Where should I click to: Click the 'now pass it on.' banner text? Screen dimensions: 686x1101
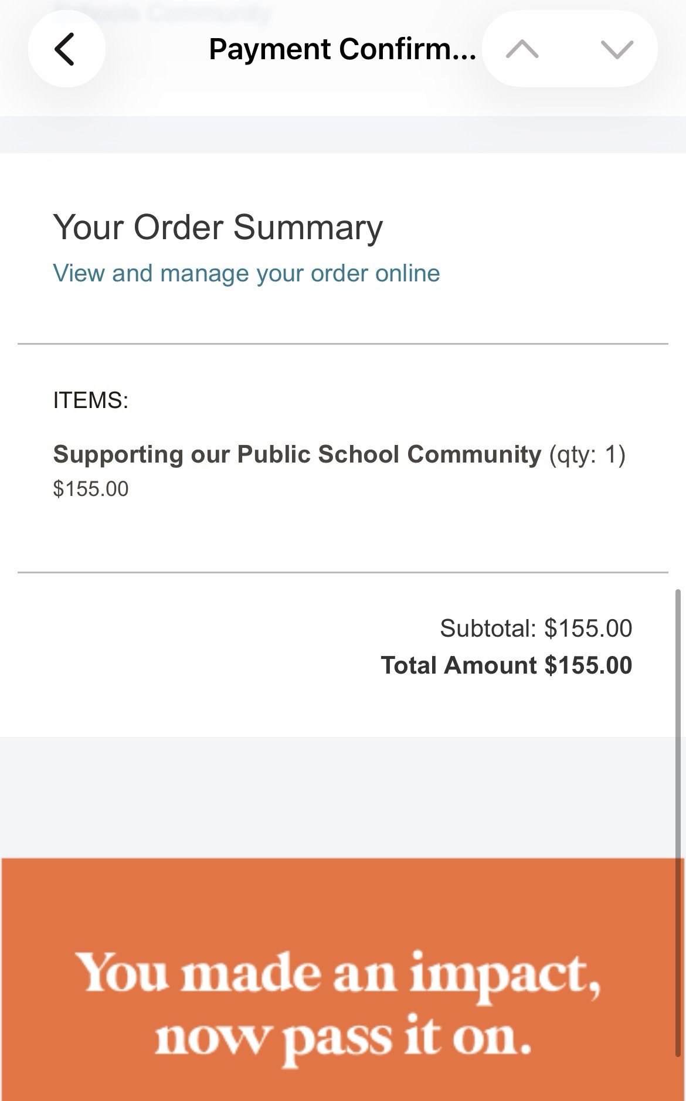(343, 1038)
